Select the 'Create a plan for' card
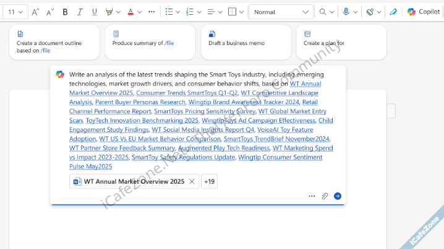This screenshot has width=444, height=249. [341, 43]
